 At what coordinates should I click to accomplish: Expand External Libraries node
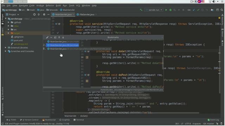click(6, 48)
